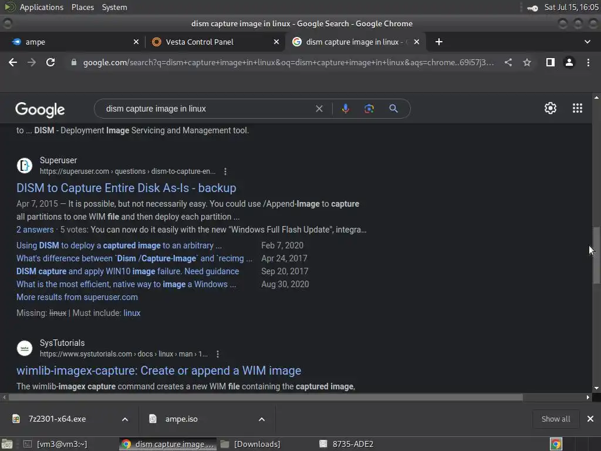Share this page via share icon

point(508,62)
